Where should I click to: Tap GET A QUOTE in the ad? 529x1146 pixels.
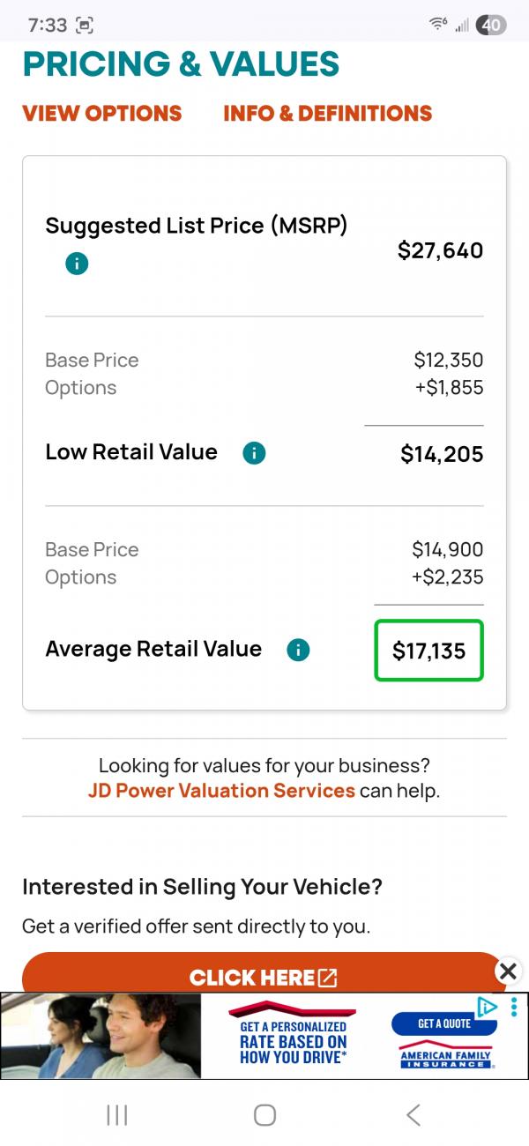[x=444, y=1023]
